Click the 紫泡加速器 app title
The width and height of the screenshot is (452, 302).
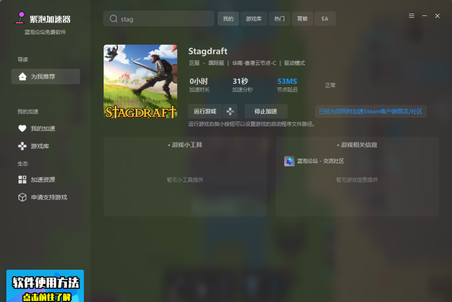[x=50, y=19]
